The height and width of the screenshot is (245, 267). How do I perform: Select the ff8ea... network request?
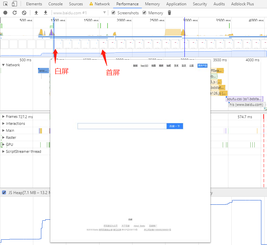click(217, 71)
